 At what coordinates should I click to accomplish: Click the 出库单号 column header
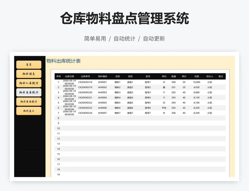coord(85,76)
